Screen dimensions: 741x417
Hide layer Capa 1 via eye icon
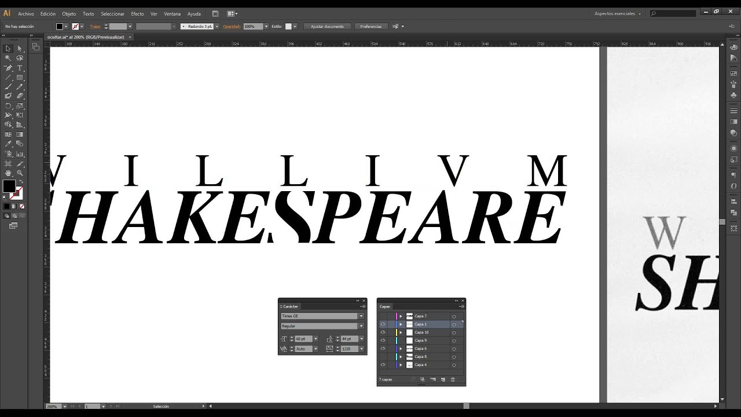[x=383, y=324]
